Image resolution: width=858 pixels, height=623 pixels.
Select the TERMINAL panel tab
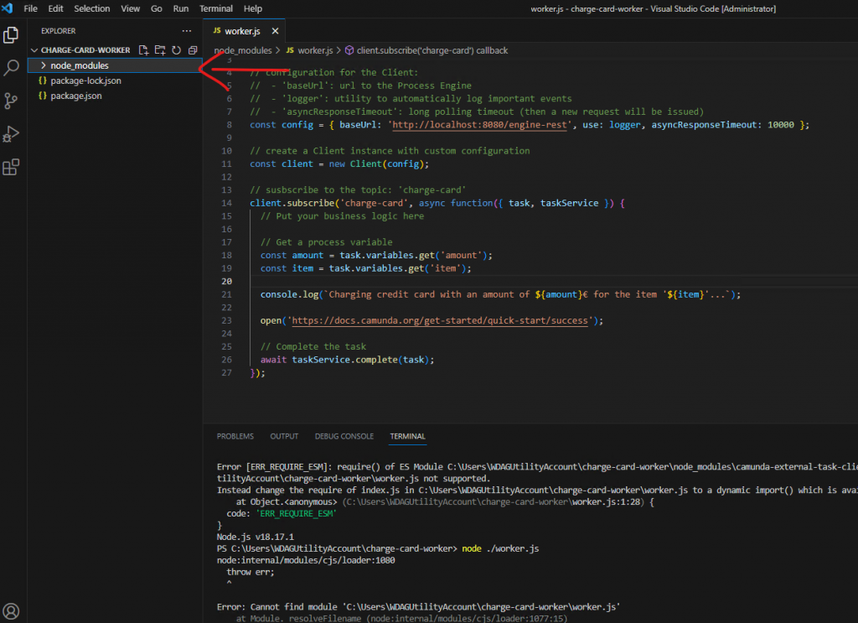point(408,436)
